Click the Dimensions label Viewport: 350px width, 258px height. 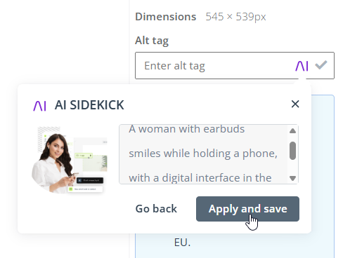[166, 17]
